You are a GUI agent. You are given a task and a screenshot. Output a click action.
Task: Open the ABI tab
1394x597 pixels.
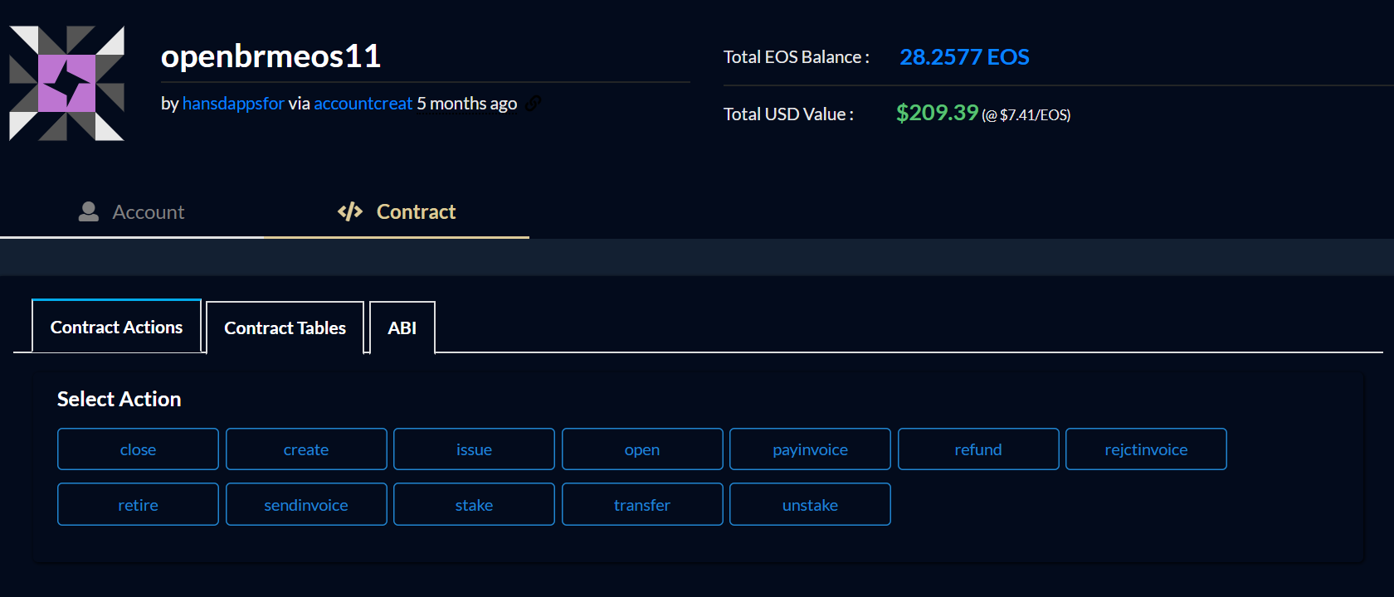(x=402, y=328)
